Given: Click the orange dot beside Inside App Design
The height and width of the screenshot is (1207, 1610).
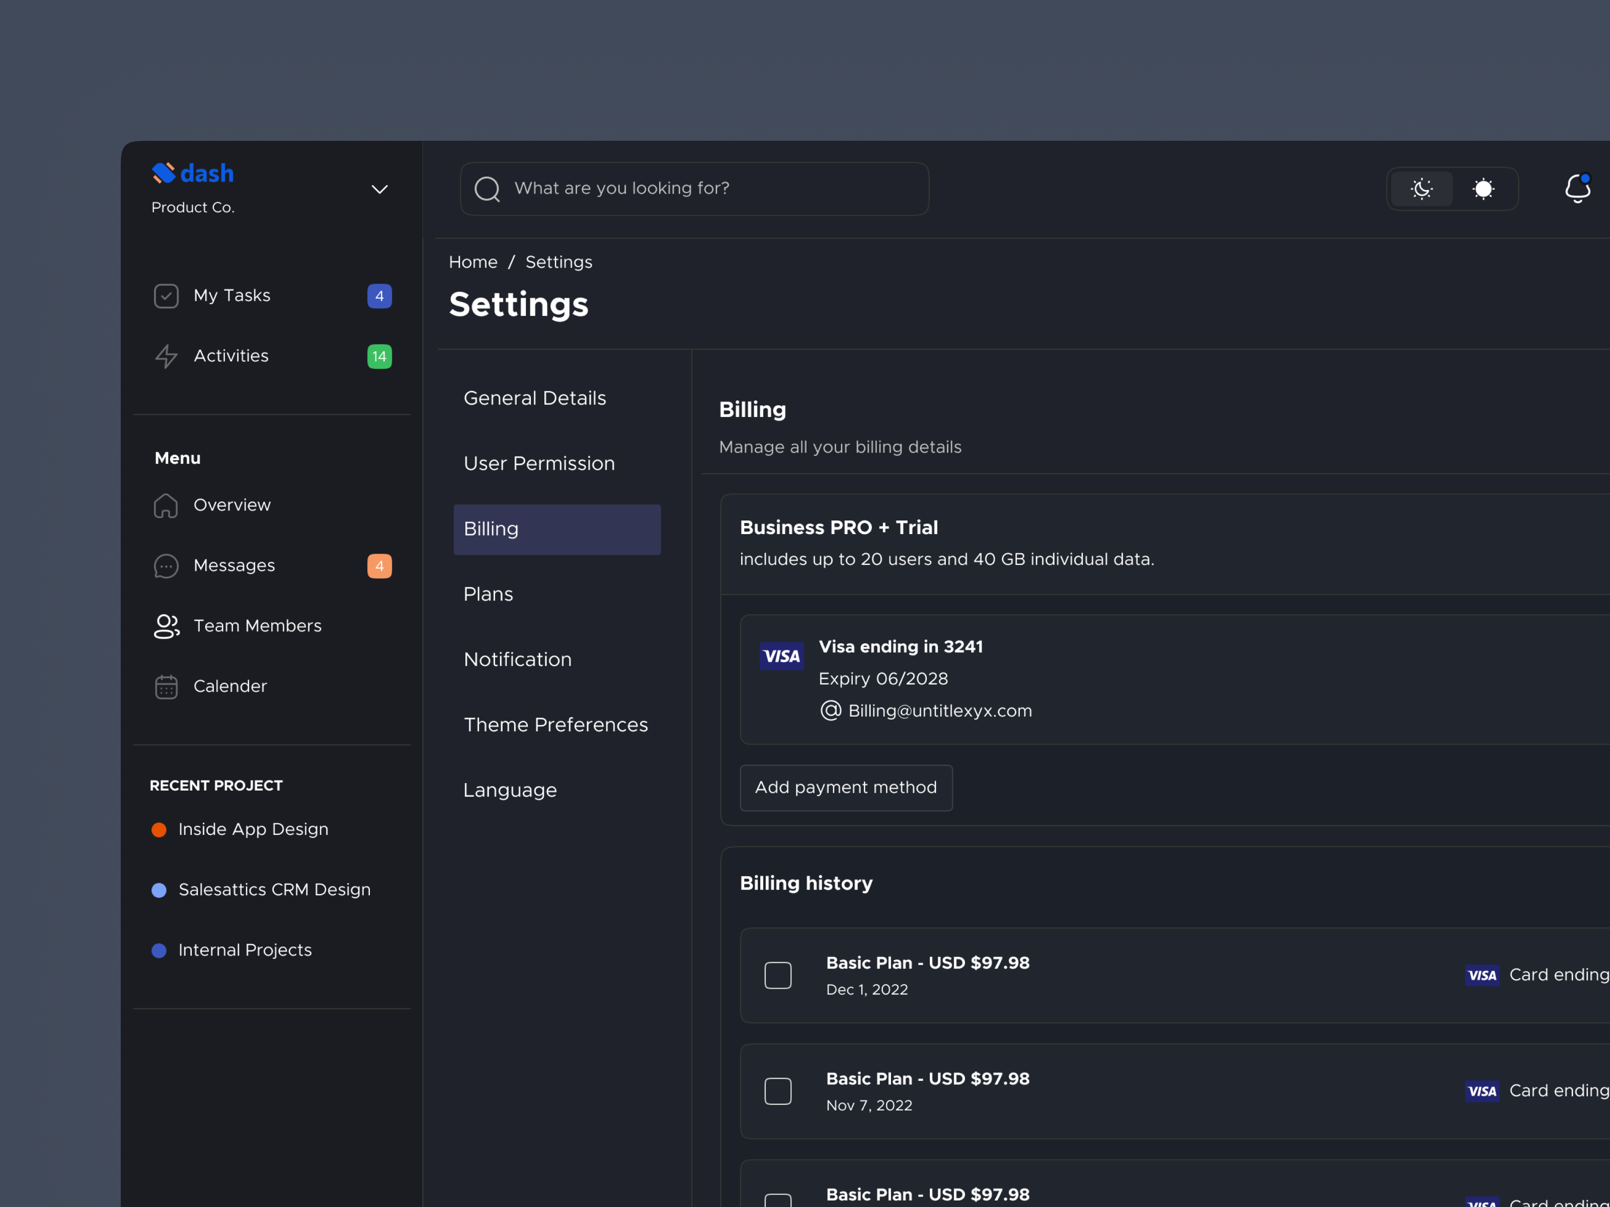Looking at the screenshot, I should [159, 829].
